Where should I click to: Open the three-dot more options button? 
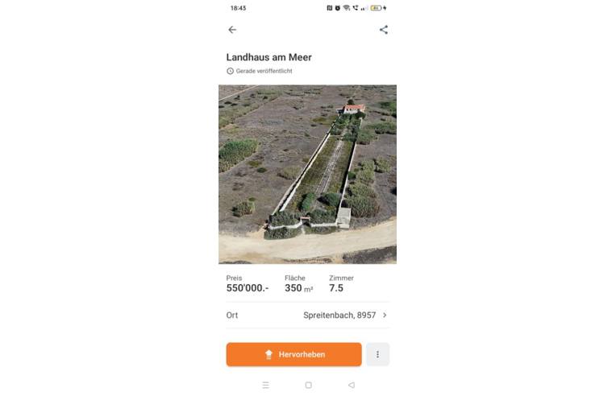pos(377,354)
